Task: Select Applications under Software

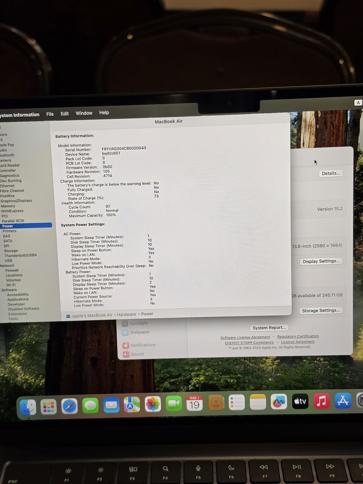Action: (18, 299)
